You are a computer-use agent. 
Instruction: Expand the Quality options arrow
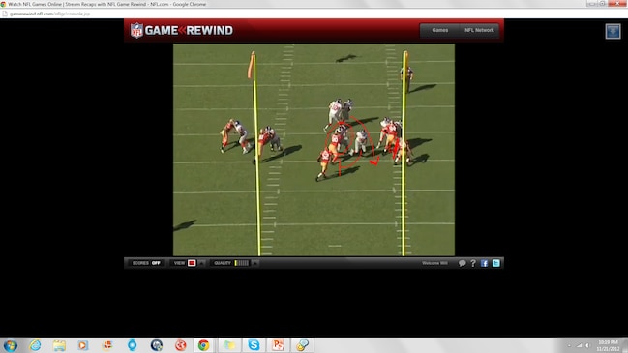coord(255,263)
